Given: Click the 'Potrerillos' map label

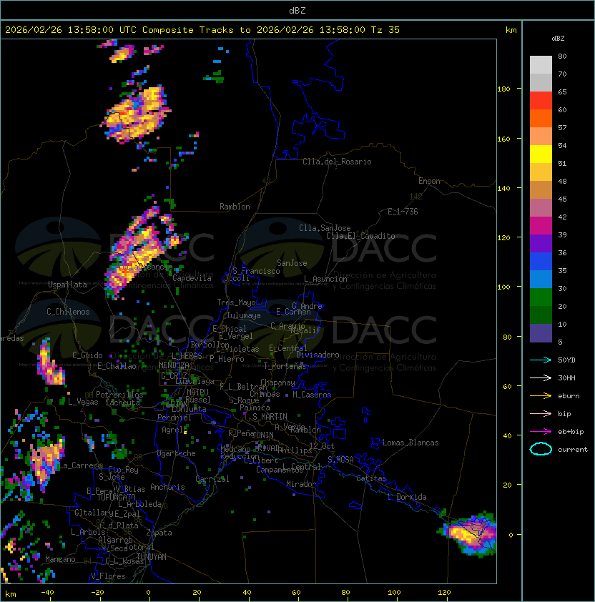Looking at the screenshot, I should point(119,395).
